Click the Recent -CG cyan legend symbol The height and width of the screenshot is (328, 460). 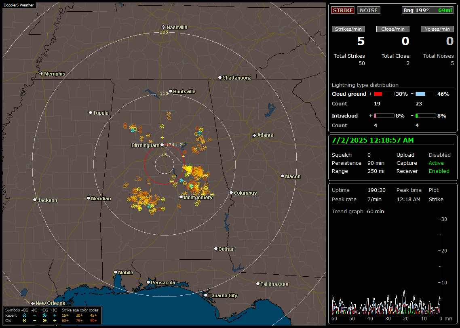click(x=24, y=315)
